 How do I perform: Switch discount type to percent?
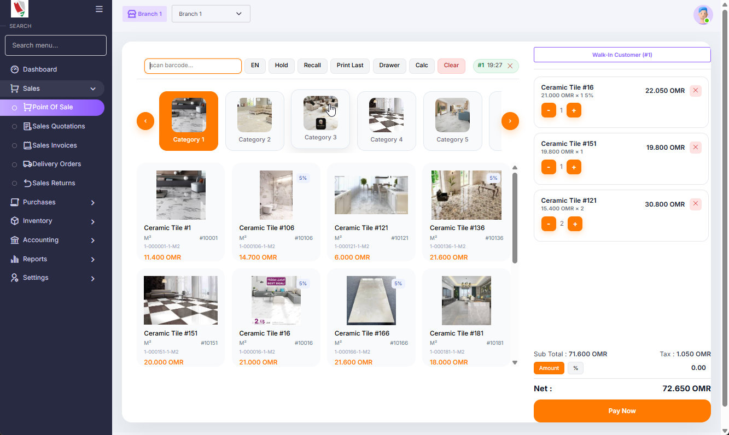[x=575, y=368]
